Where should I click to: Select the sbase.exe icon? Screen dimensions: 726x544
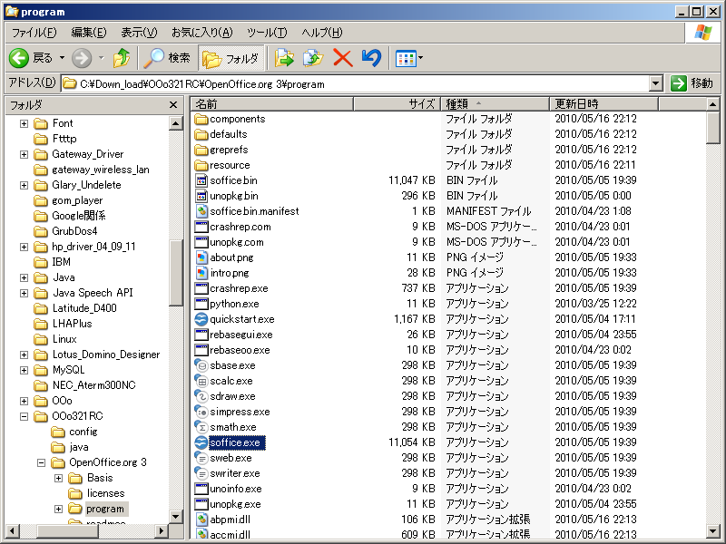point(201,365)
